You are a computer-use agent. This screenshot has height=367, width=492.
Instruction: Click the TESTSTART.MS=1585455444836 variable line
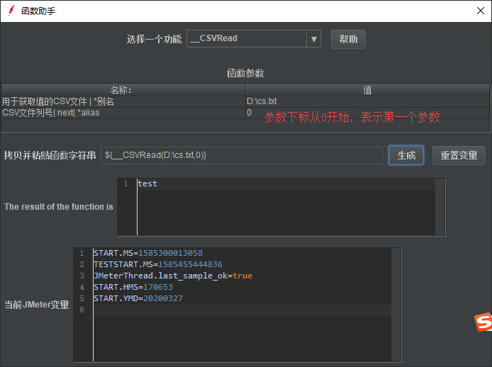point(158,264)
